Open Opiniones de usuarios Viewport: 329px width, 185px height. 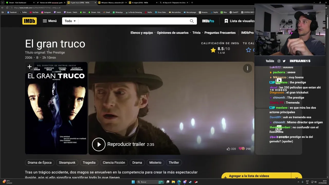pyautogui.click(x=173, y=33)
